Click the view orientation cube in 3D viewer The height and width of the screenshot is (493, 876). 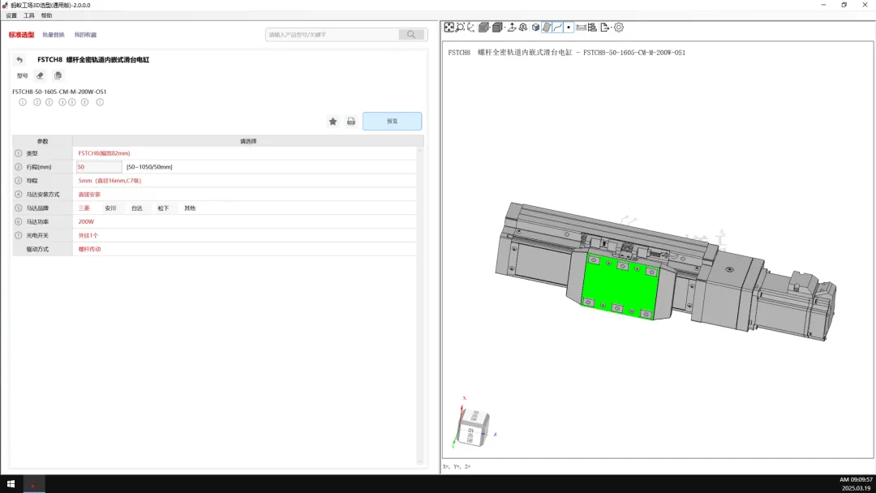(474, 427)
